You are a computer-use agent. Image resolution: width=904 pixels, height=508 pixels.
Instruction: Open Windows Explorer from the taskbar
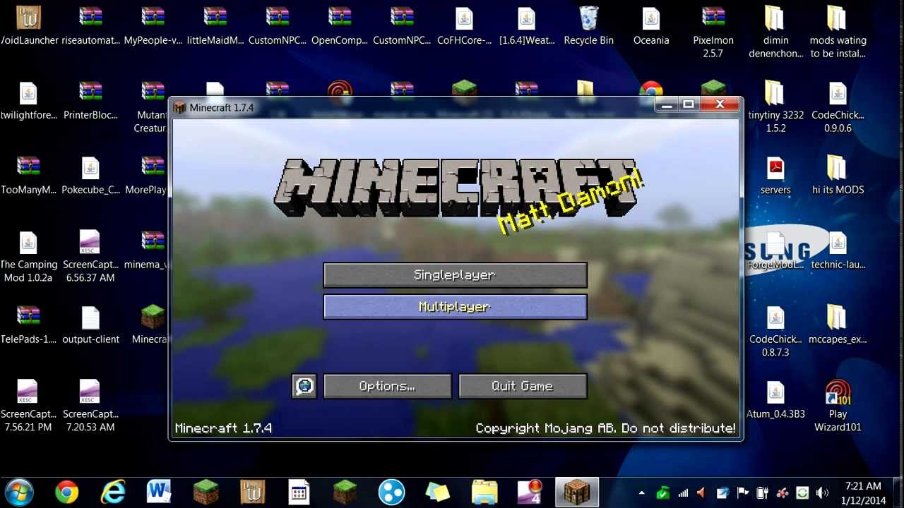point(484,492)
